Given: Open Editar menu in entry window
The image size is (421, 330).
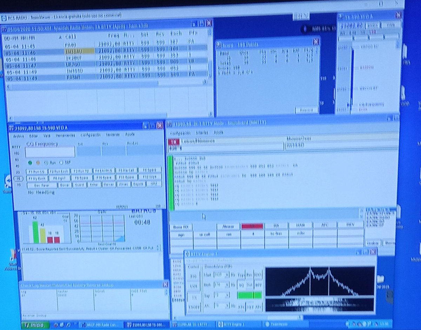Looking at the screenshot, I should click(x=33, y=135).
